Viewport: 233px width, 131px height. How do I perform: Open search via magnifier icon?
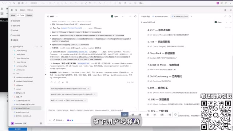[x=16, y=10]
